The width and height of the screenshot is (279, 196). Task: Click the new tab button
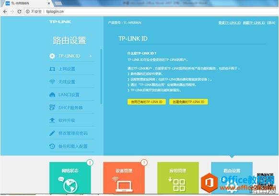tap(58, 3)
